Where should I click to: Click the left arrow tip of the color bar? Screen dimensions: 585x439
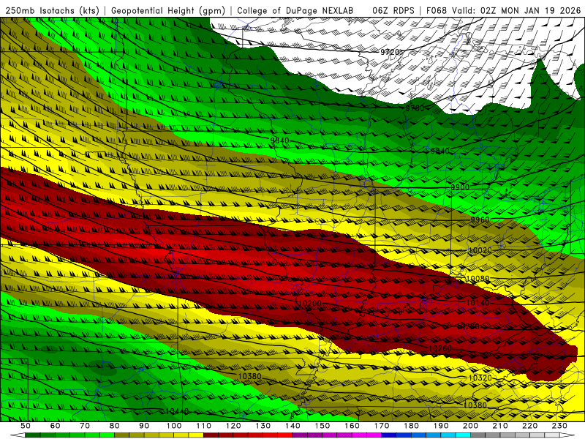18,435
